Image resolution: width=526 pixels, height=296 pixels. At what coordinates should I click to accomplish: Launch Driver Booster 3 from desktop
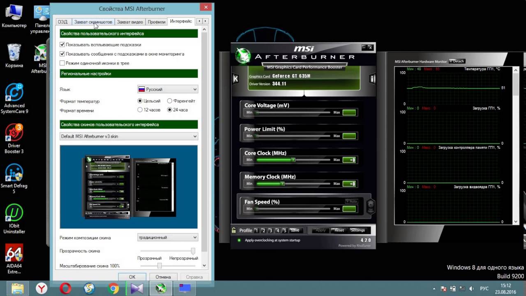click(14, 139)
